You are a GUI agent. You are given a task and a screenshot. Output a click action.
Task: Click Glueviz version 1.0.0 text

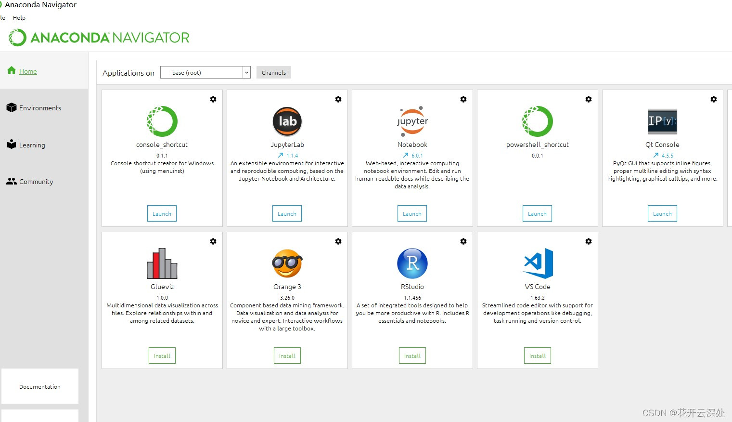[x=162, y=298]
